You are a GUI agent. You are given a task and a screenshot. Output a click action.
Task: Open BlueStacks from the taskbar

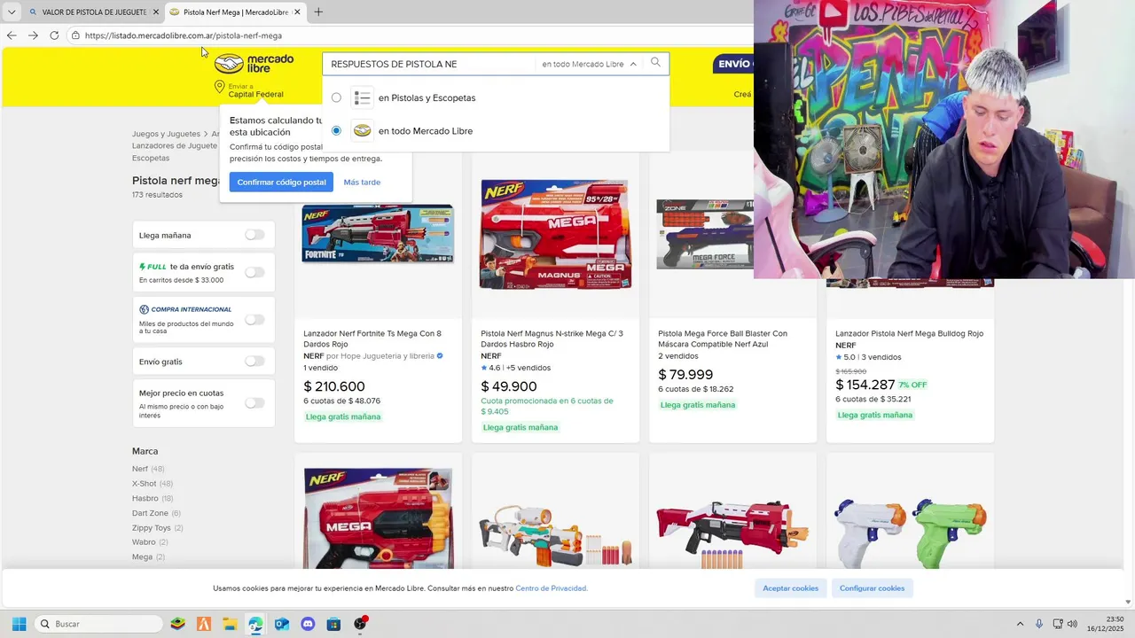[x=178, y=624]
